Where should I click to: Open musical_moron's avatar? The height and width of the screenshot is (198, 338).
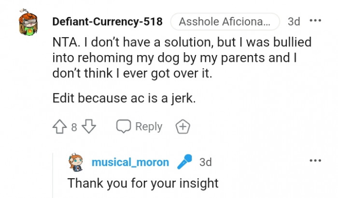tap(77, 162)
